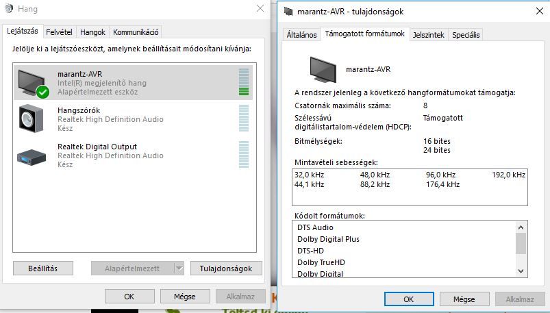This screenshot has width=550, height=313.
Task: Click the Hang window speaker title icon
Action: (x=10, y=9)
